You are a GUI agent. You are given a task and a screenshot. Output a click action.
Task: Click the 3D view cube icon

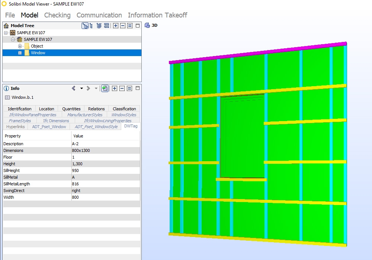147,25
